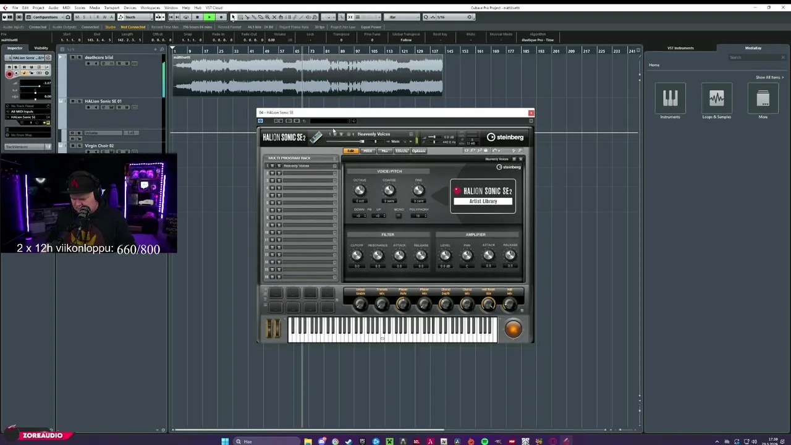Start playback with the green Play button

tap(209, 17)
